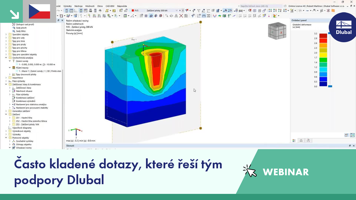
Task: Open the Nápověda menu
Action: pyautogui.click(x=122, y=6)
